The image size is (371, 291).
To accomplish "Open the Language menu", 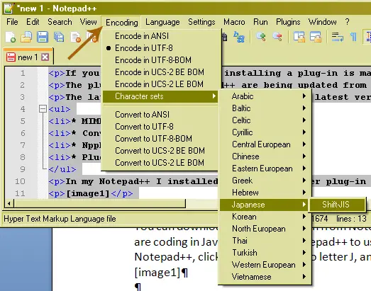I will [162, 22].
